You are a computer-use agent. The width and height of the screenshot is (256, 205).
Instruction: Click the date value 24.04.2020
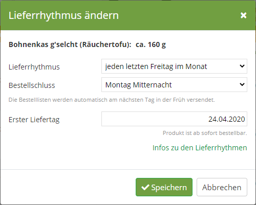pos(227,119)
